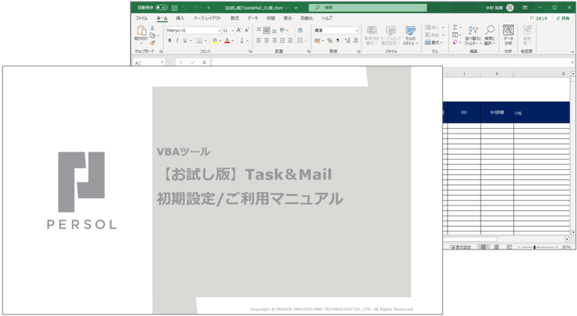
Task: Open 並べ替えとフィルター sort and filter
Action: click(474, 36)
